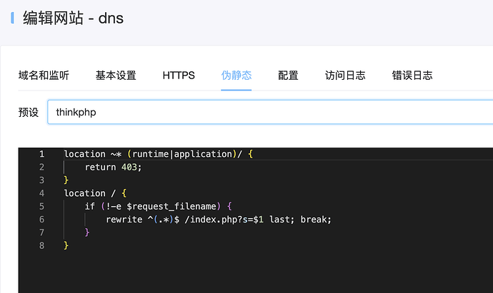Go to the 配置 tab

point(288,76)
